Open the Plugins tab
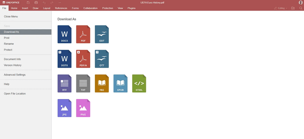Screen dimensions: 304x139 (131, 8)
